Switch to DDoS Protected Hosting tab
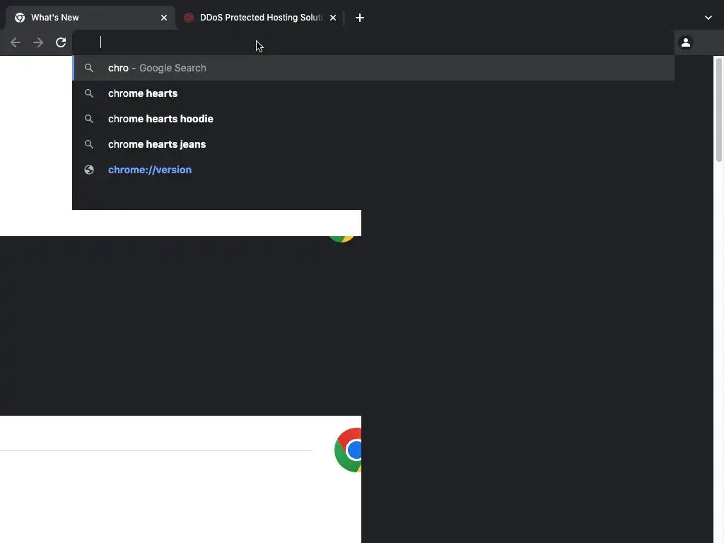724x543 pixels. 261,18
